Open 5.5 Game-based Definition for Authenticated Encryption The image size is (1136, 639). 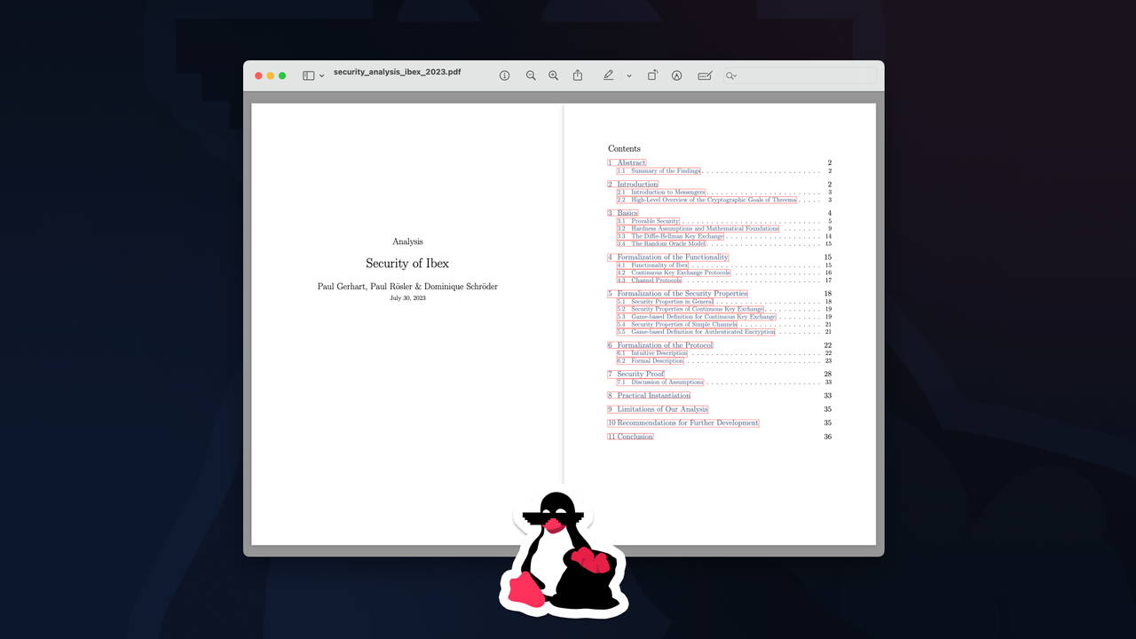pos(697,332)
